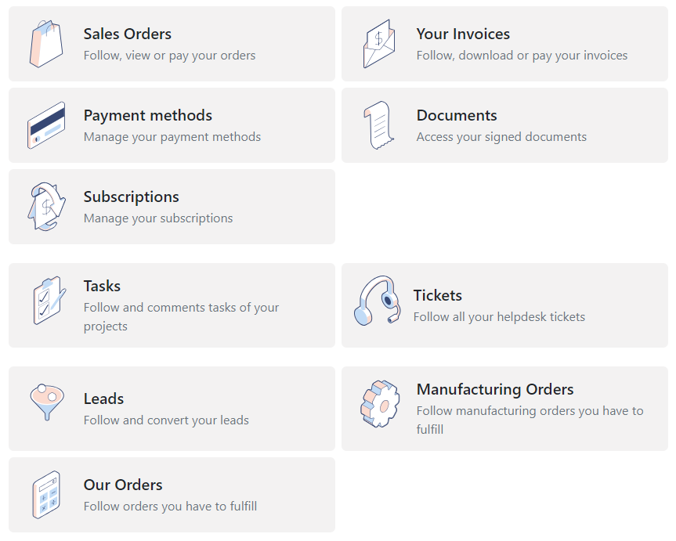Screen dimensions: 676x541
Task: Click the envelope Your Invoices icon
Action: (379, 44)
